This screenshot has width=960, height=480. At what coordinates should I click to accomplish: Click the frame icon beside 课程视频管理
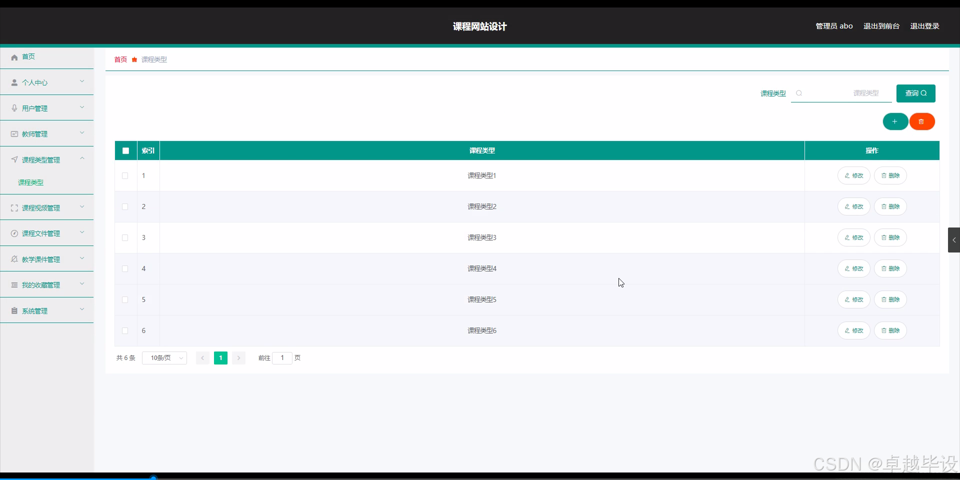14,208
